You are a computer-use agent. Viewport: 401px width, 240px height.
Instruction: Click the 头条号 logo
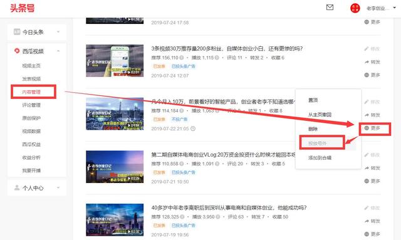coord(23,8)
